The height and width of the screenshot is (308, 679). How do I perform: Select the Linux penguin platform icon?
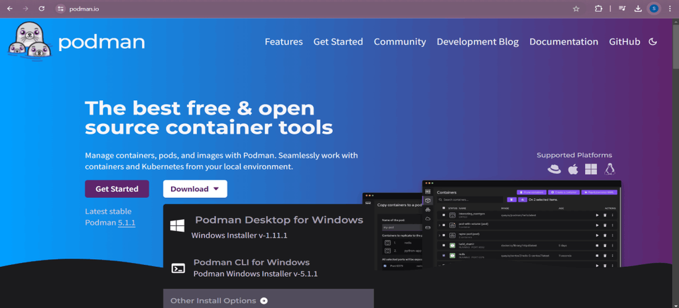[x=610, y=169]
